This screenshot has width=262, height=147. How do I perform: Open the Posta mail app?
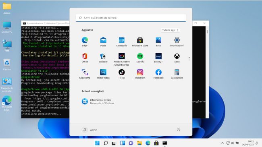point(103,42)
